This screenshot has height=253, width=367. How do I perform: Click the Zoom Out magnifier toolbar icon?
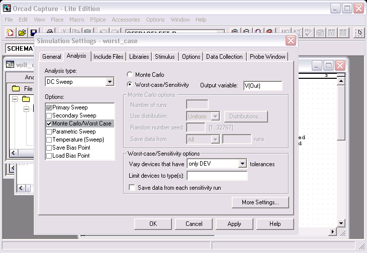pos(246,32)
